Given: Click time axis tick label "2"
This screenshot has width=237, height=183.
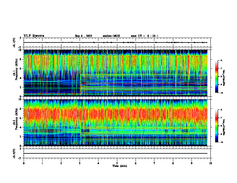Looking at the screenshot, I should tap(61, 163).
